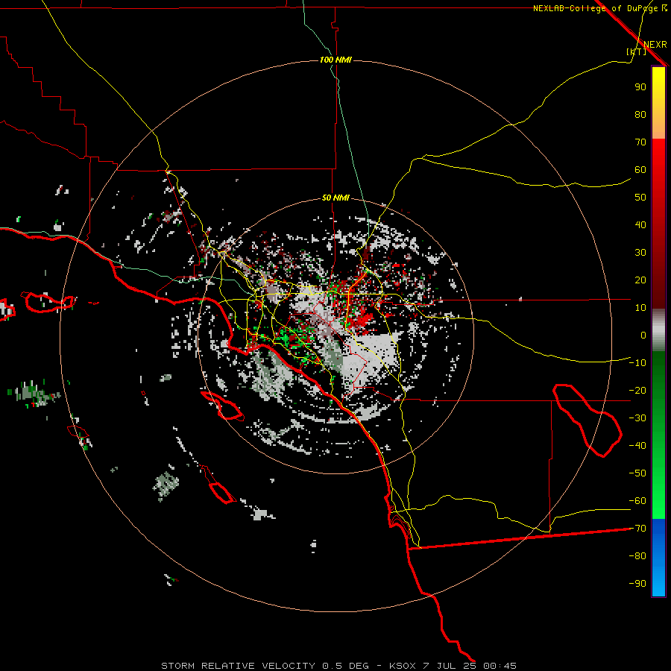
Task: Click the 90 value on the velocity scale
Action: click(x=640, y=87)
